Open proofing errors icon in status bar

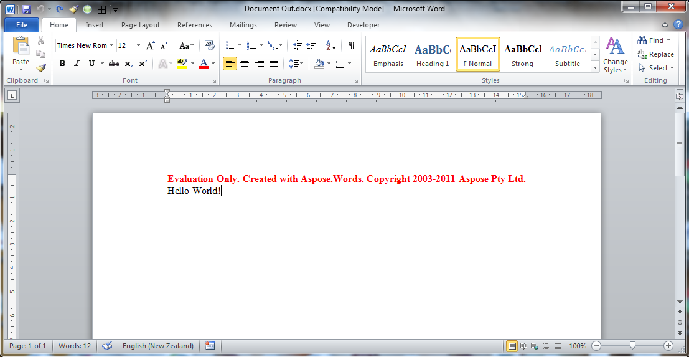[x=107, y=346]
